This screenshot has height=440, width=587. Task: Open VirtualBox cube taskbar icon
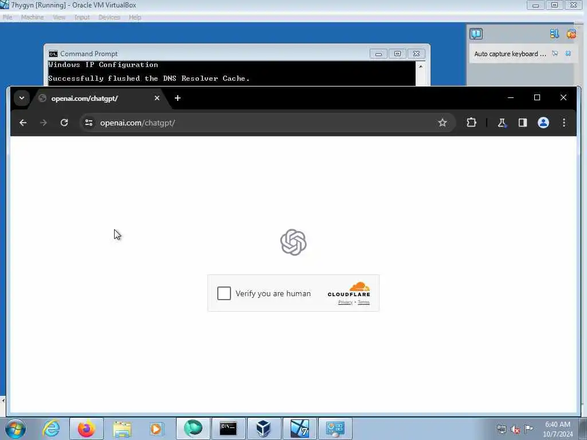(x=264, y=429)
